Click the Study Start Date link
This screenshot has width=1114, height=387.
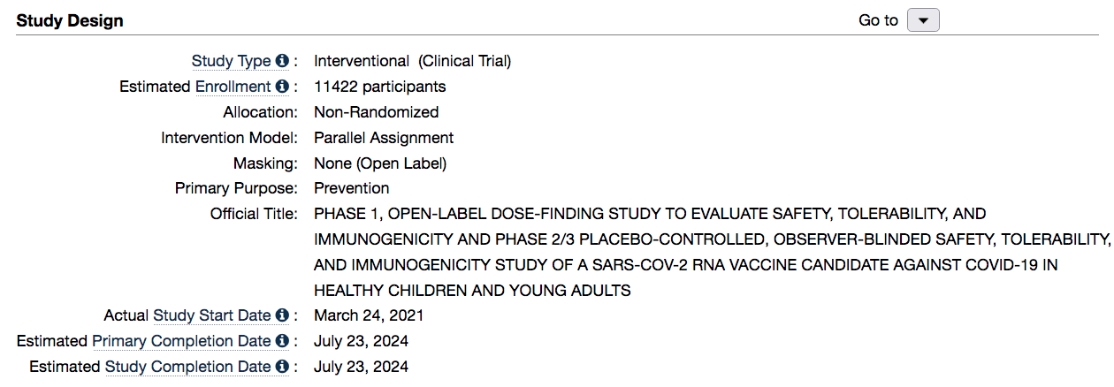point(212,315)
